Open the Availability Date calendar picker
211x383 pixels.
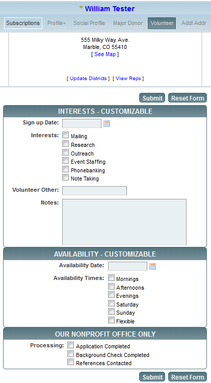152,266
